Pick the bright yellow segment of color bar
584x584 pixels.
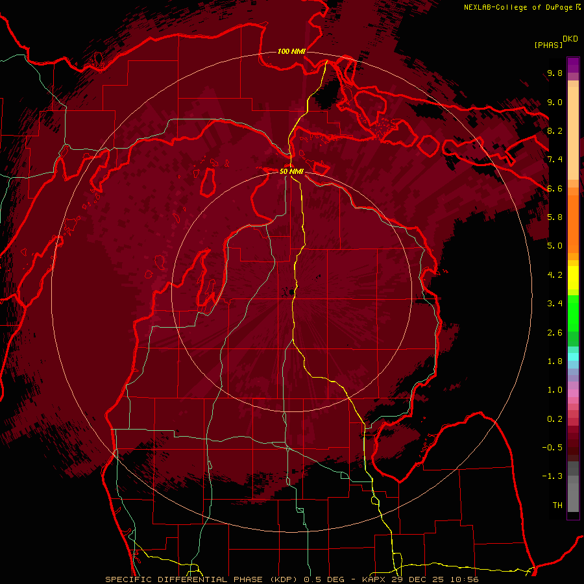(573, 278)
